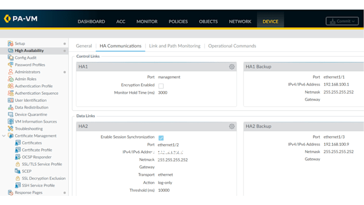Click the SSL Decryption Exclusion lock icon
This screenshot has height=205, width=364.
coord(18,178)
